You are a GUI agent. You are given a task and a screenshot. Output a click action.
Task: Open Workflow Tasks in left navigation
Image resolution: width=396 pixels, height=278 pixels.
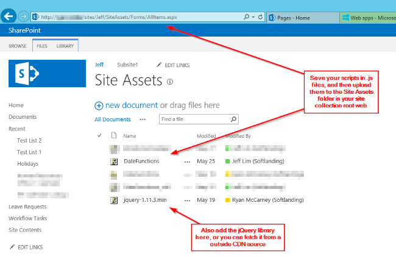tap(28, 218)
